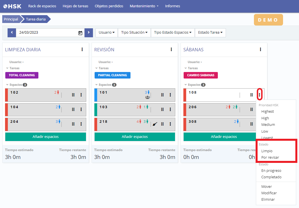The image size is (299, 208).
Task: Go to previous day arrow button
Action: 12,33
